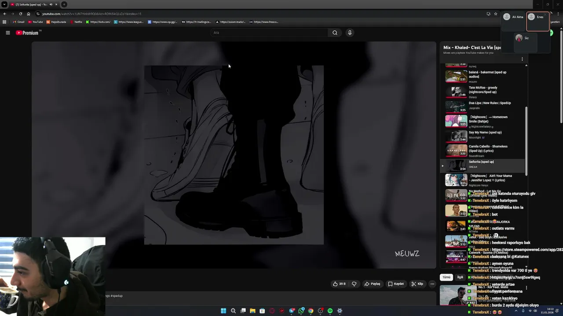The height and width of the screenshot is (316, 563).
Task: Save the video using Kaydet
Action: coord(396,284)
